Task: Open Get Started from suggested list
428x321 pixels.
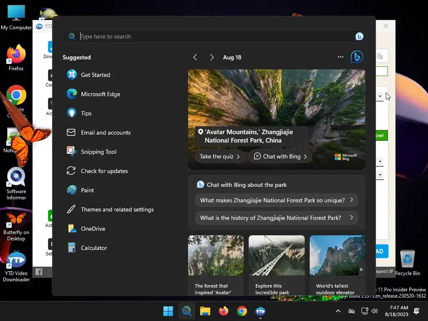Action: [89, 75]
